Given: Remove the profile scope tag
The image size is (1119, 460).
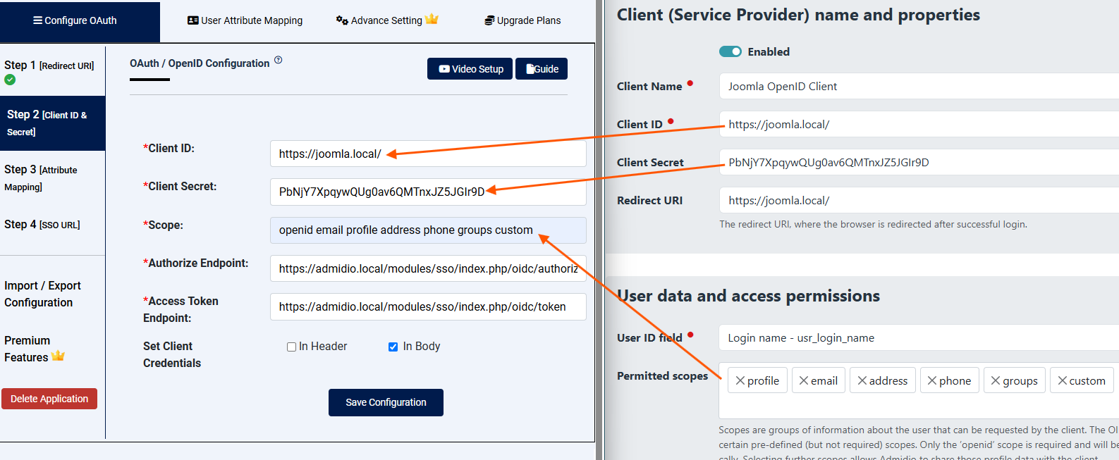Looking at the screenshot, I should click(740, 381).
